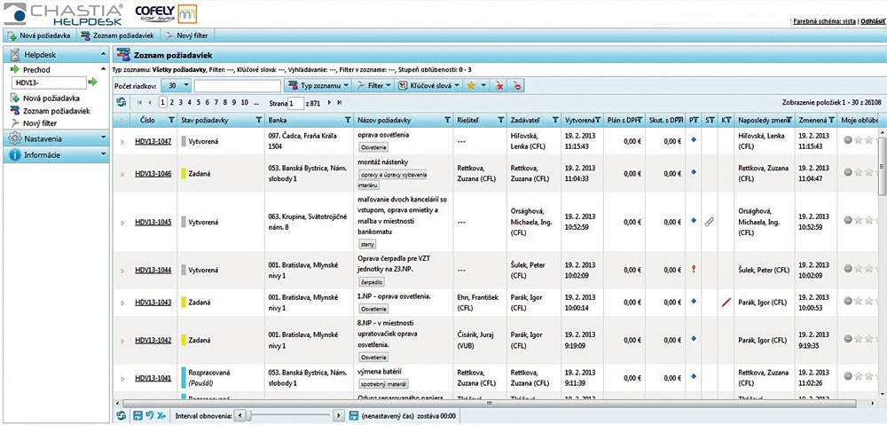Click the next page arrow in pager

click(329, 103)
